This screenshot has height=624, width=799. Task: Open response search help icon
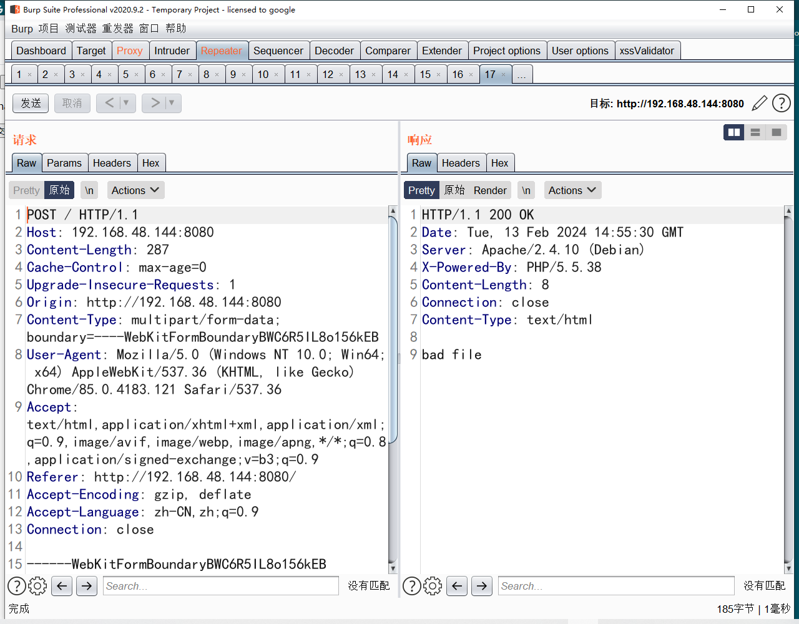[x=412, y=586]
